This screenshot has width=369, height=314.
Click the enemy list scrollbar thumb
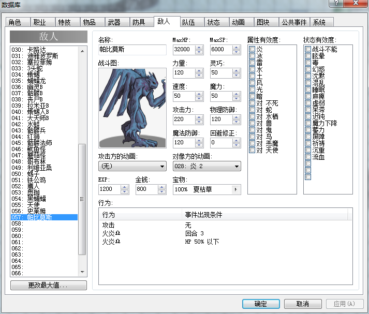(82, 199)
